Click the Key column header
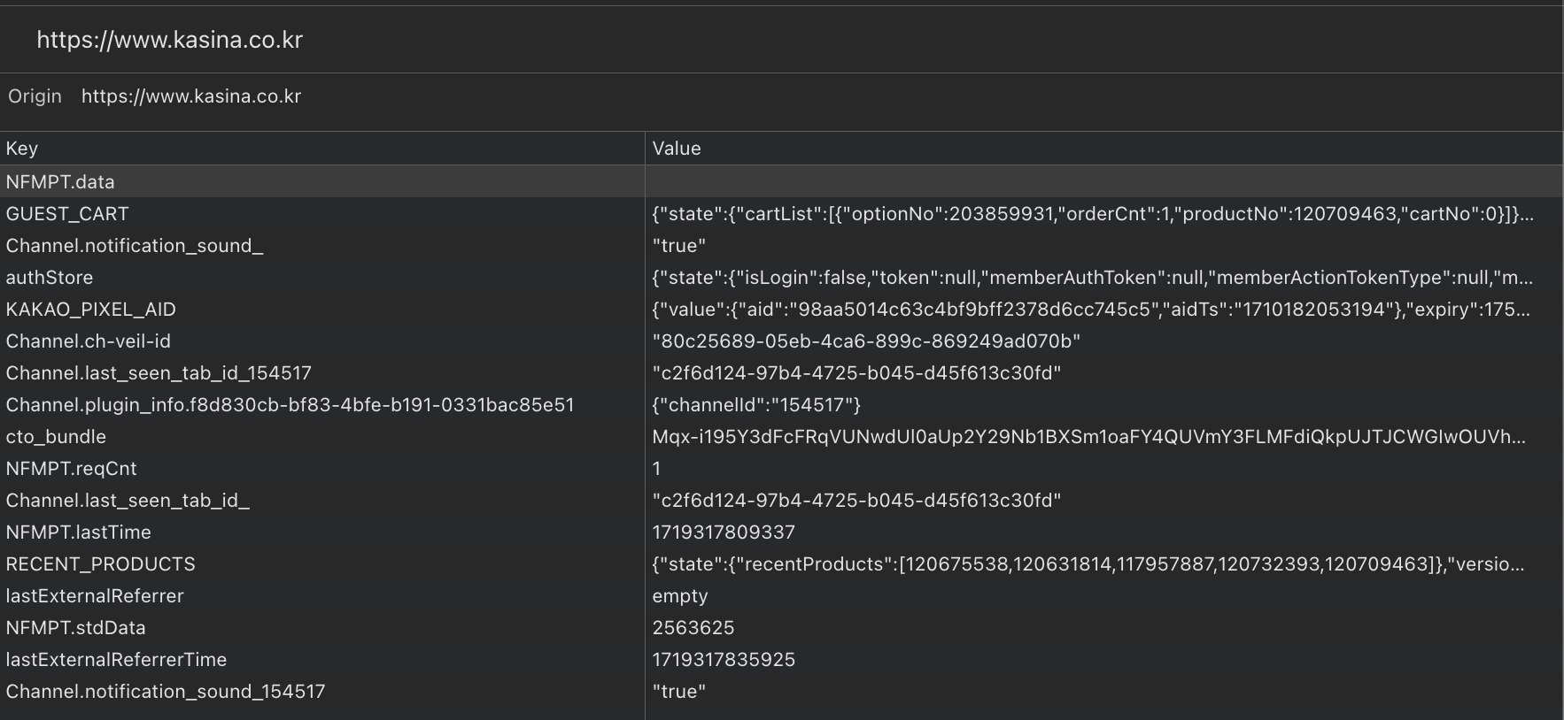The image size is (1564, 720). tap(22, 149)
